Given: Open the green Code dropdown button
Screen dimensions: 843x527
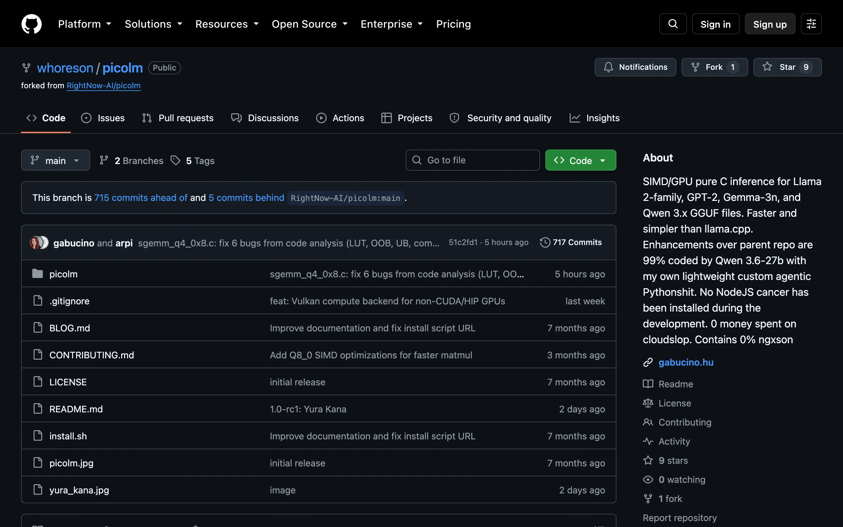Looking at the screenshot, I should (x=580, y=160).
